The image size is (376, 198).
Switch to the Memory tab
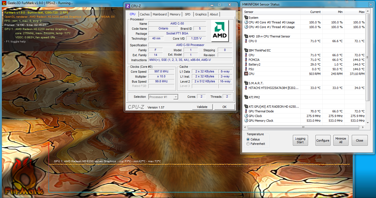(x=175, y=14)
